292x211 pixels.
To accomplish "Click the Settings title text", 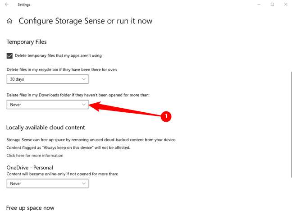I will click(24, 5).
